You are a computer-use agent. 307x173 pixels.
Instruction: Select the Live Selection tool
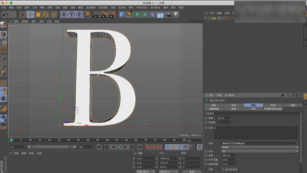click(23, 14)
